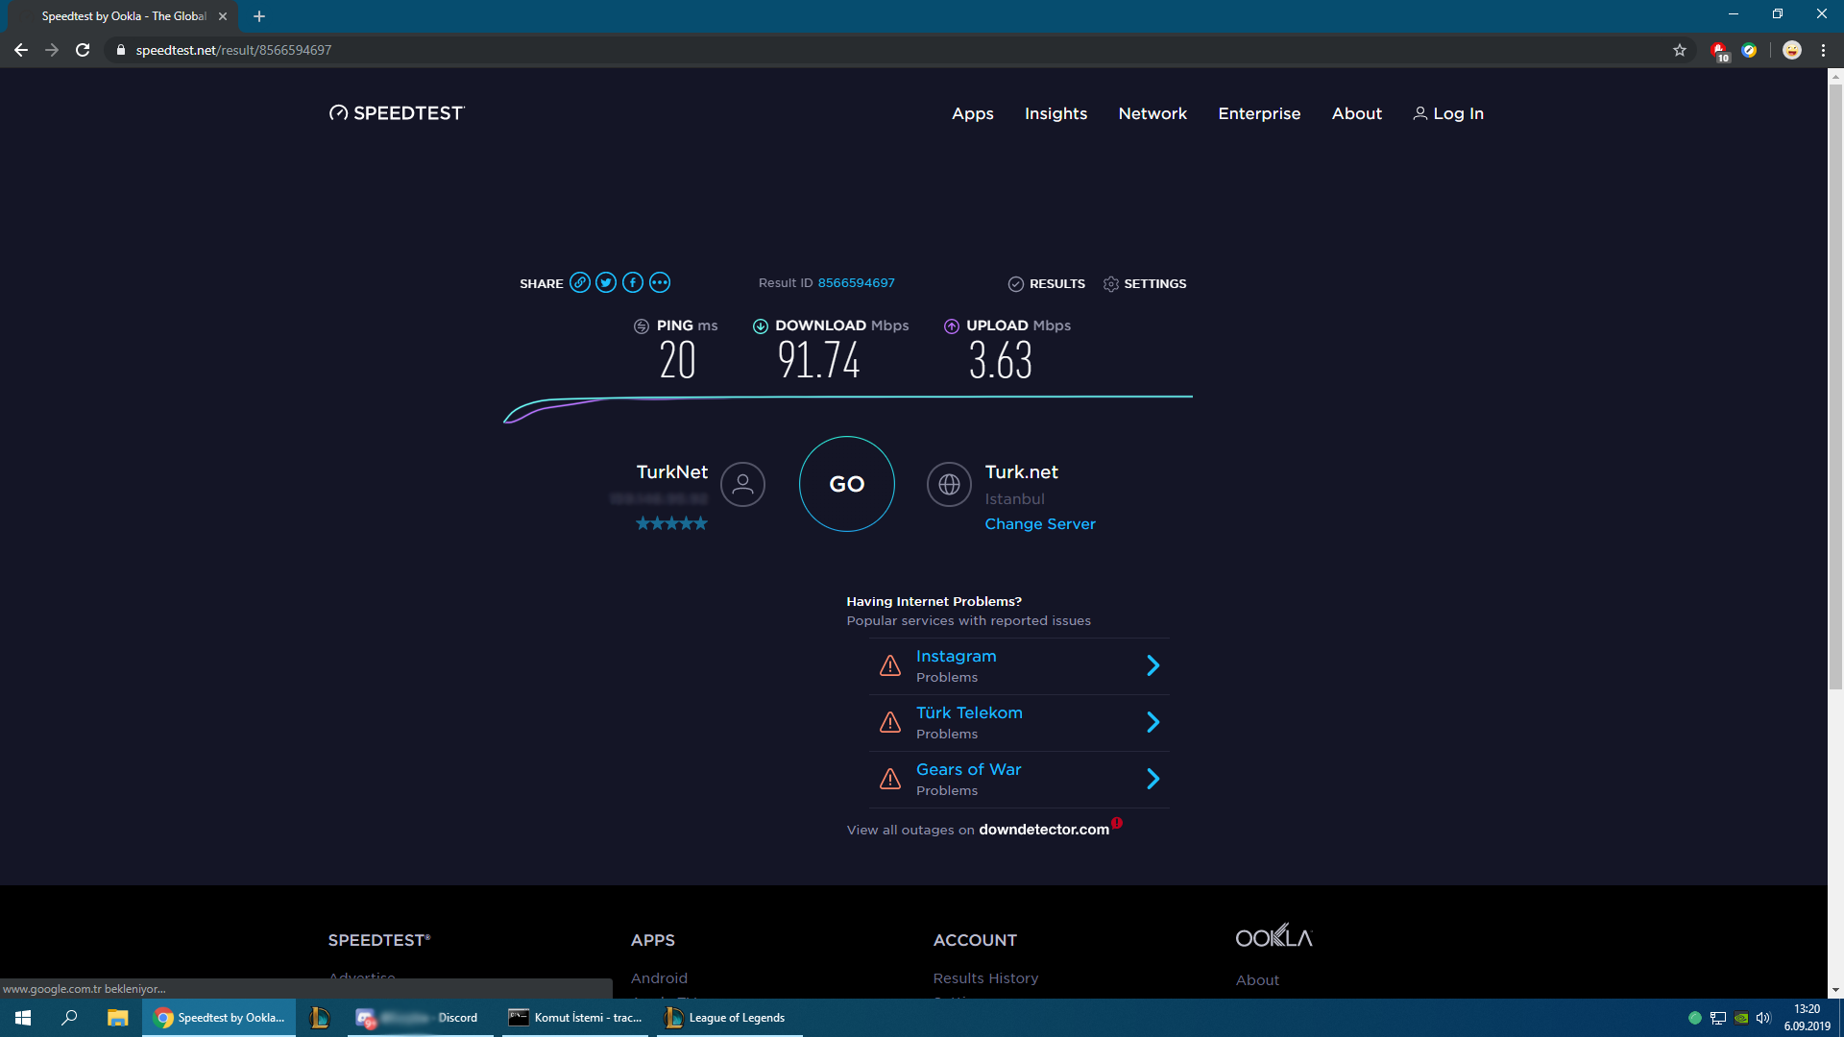This screenshot has height=1037, width=1844.
Task: Reload the page
Action: pos(83,50)
